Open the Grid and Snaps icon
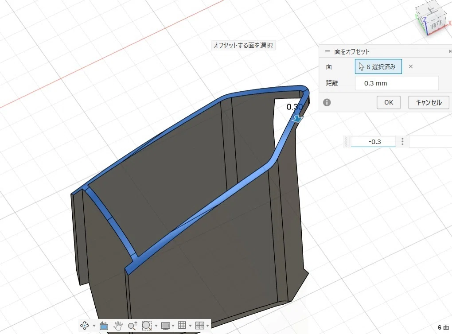Screen dimensions: 452x334 (x=182, y=325)
